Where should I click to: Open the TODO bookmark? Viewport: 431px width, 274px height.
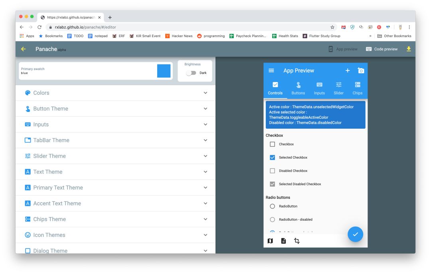[75, 36]
